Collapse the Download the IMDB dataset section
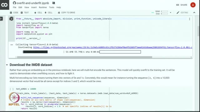Viewport: 200px width, 112px height. click(x=7, y=65)
